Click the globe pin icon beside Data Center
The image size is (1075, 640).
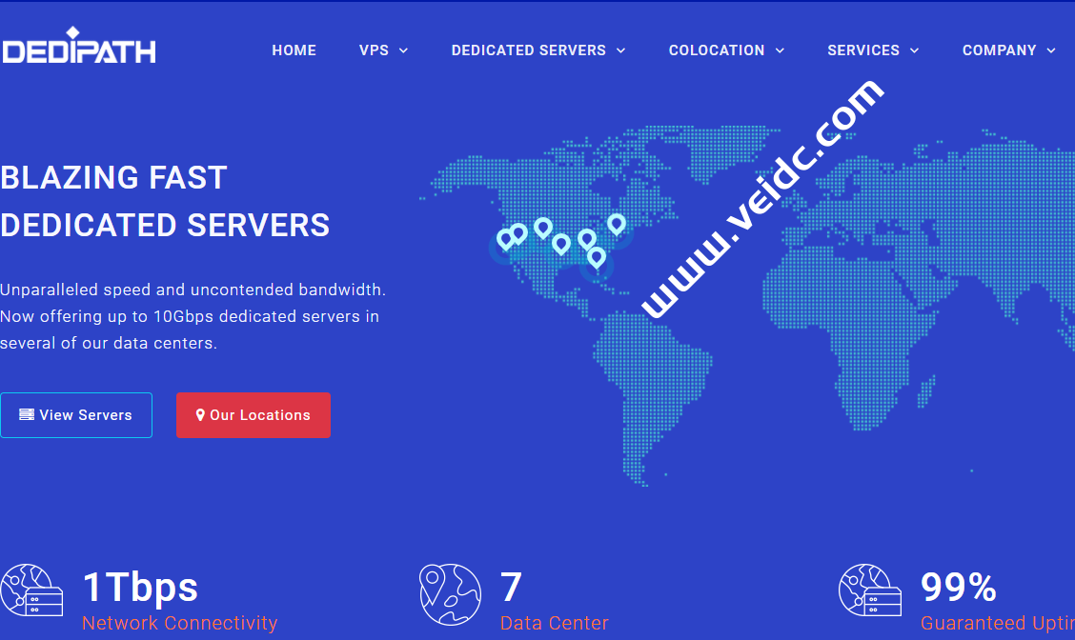pos(450,593)
